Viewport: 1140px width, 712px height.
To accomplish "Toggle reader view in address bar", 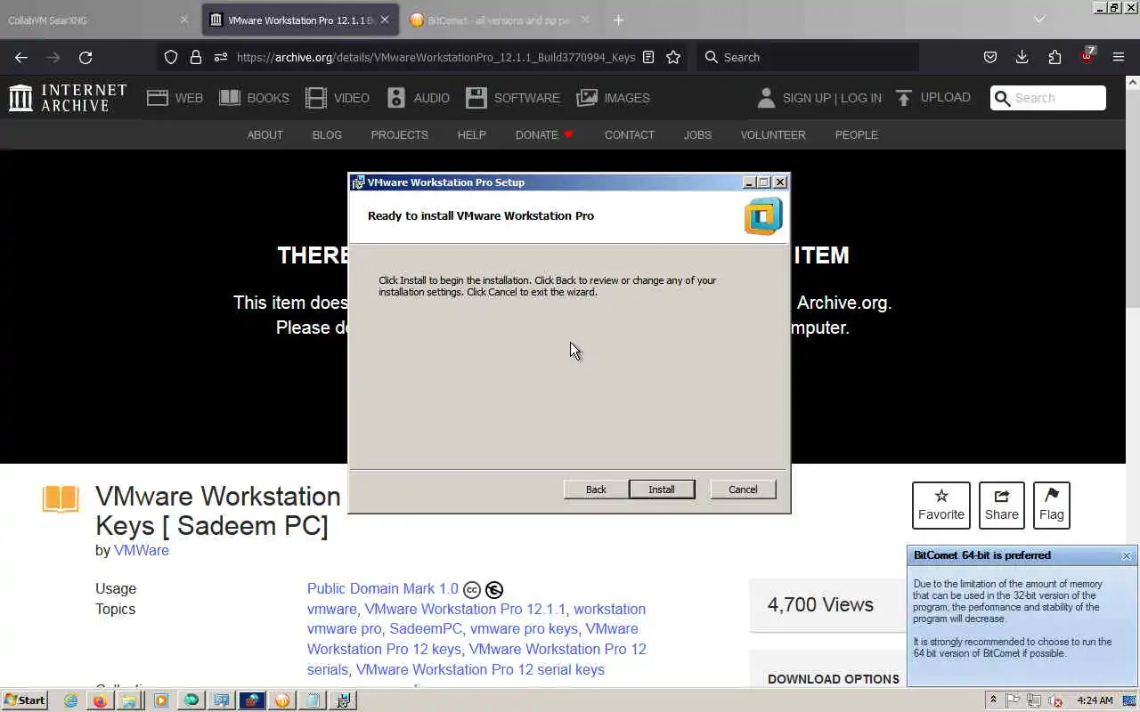I will (x=648, y=57).
